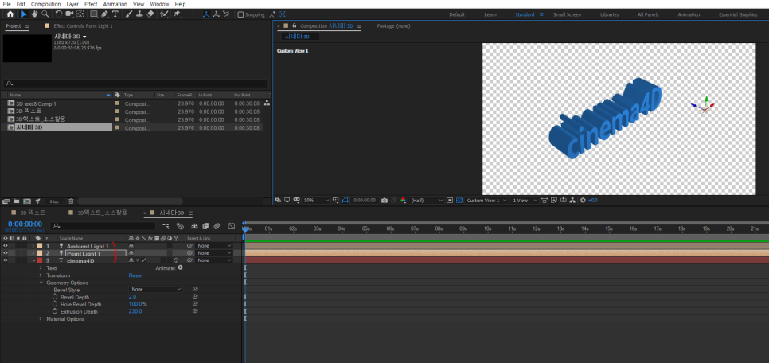This screenshot has width=769, height=363.
Task: Open composition mini-flowchart in timeline
Action: pos(166,226)
